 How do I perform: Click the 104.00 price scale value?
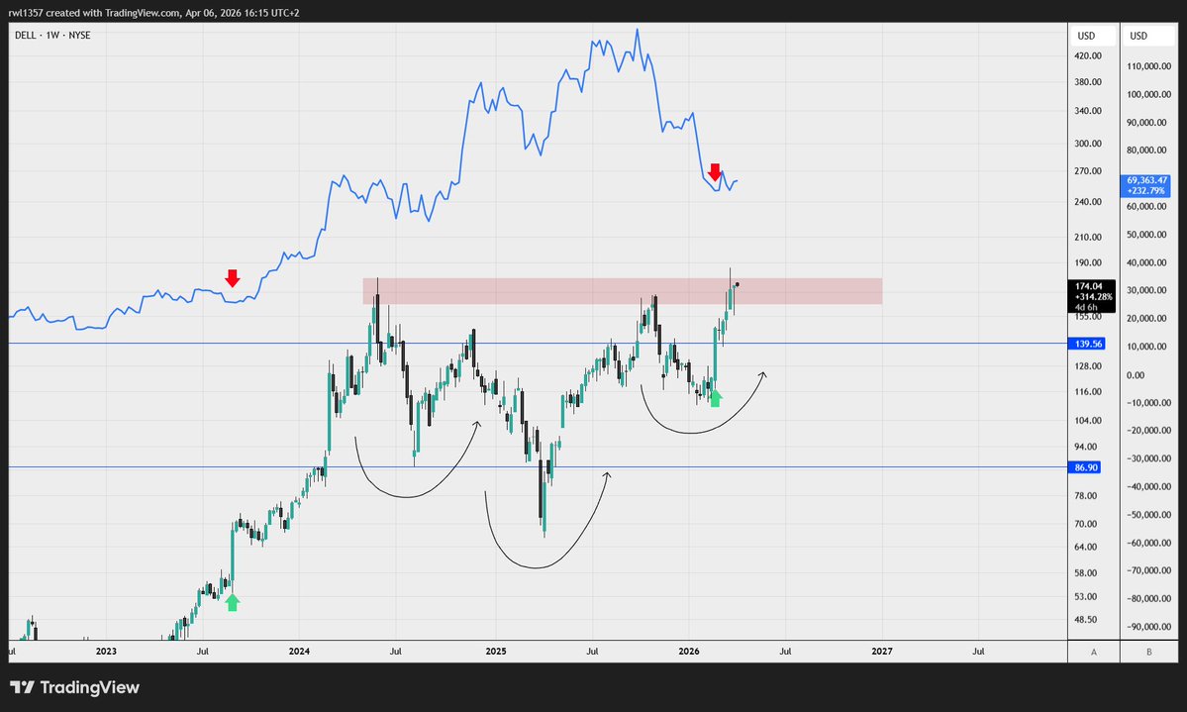[1088, 421]
